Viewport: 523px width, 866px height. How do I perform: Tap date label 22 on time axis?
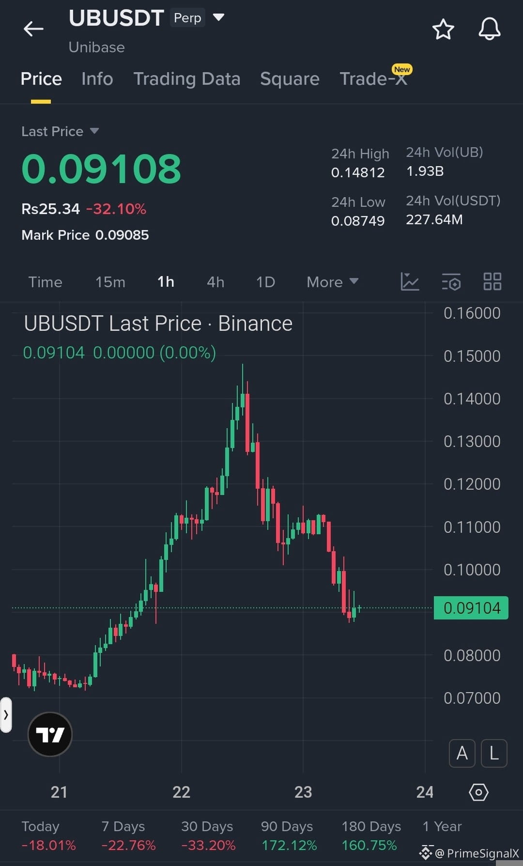(182, 792)
